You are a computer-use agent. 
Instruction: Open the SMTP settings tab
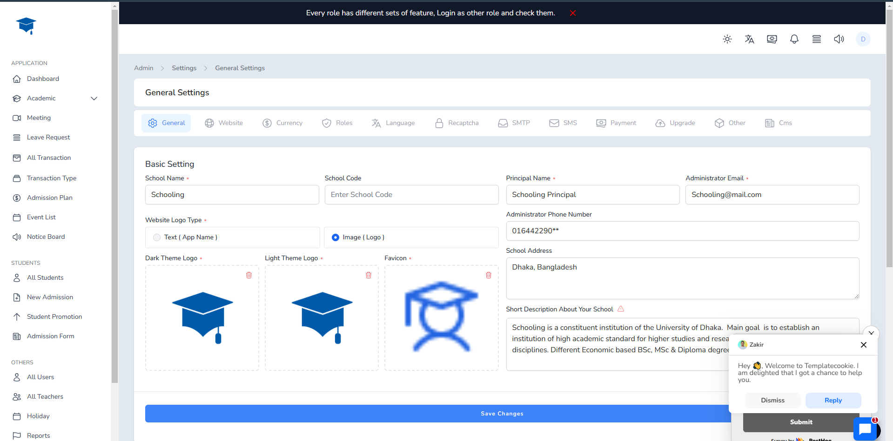point(514,123)
